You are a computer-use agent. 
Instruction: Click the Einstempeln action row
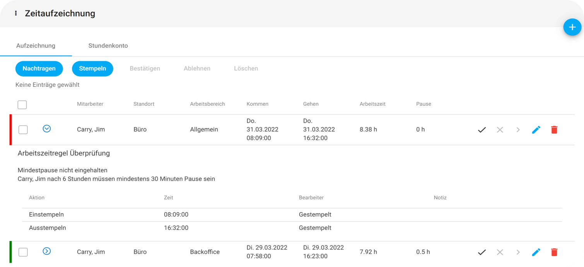tap(292, 215)
